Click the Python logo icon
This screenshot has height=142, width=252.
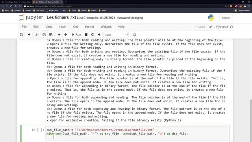(x=211, y=17)
